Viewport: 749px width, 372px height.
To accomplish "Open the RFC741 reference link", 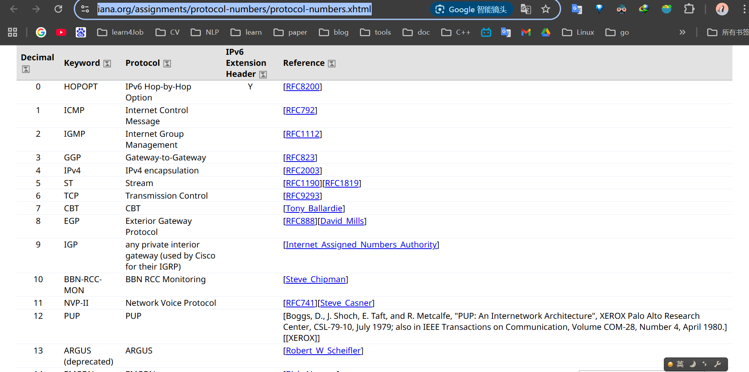I will (300, 303).
